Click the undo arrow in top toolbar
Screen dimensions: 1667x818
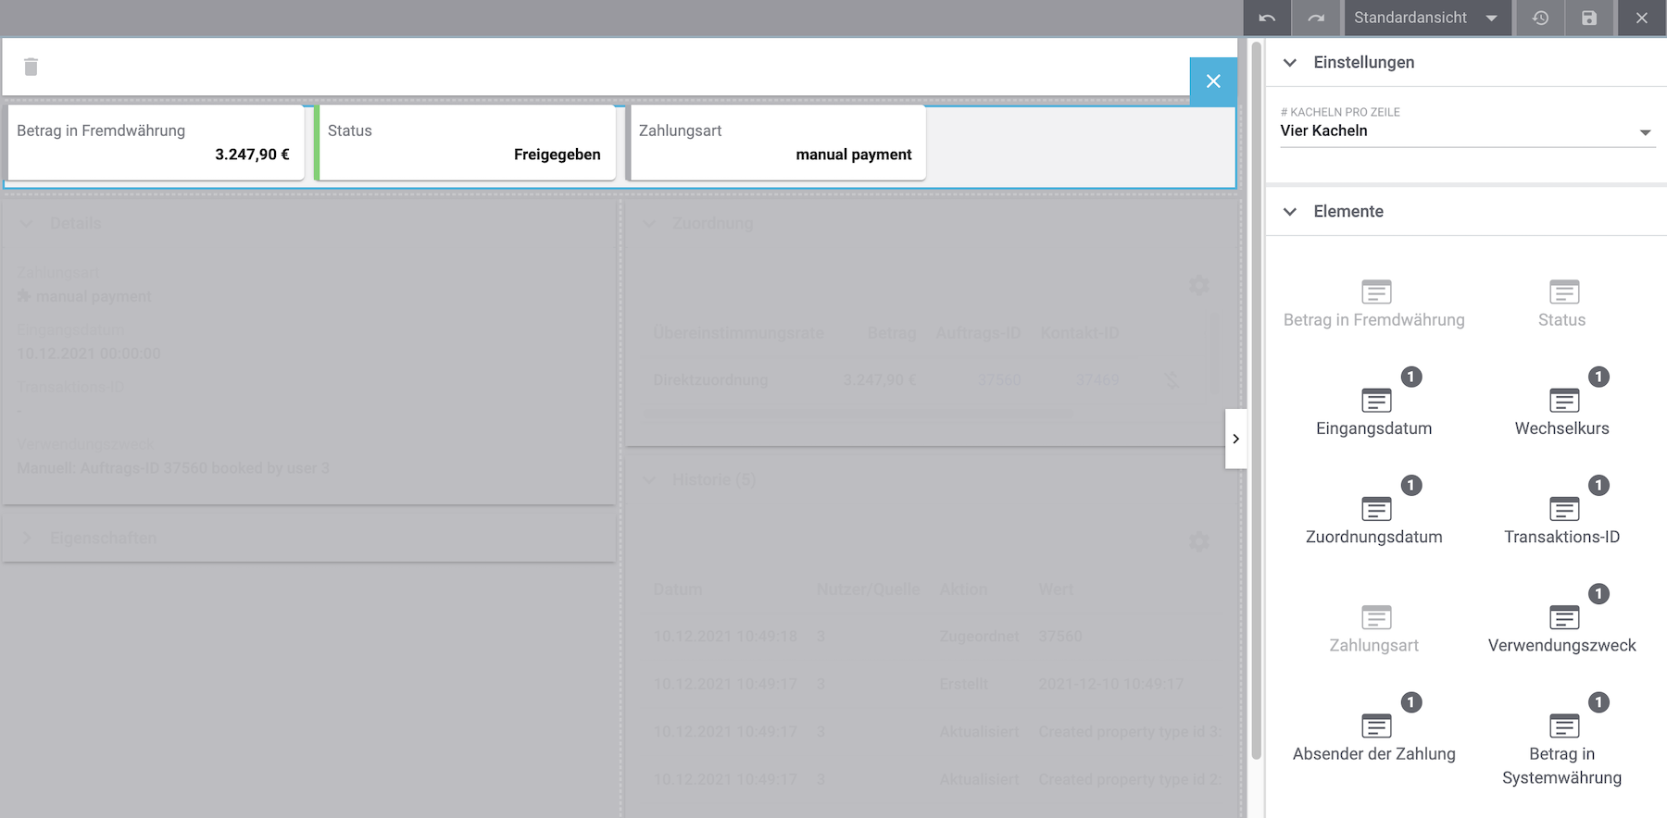pyautogui.click(x=1267, y=18)
